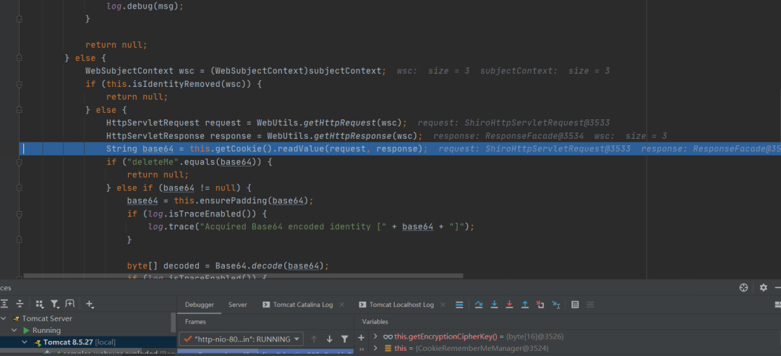Click the 'Frames' panel label
781x356 pixels.
pos(195,321)
